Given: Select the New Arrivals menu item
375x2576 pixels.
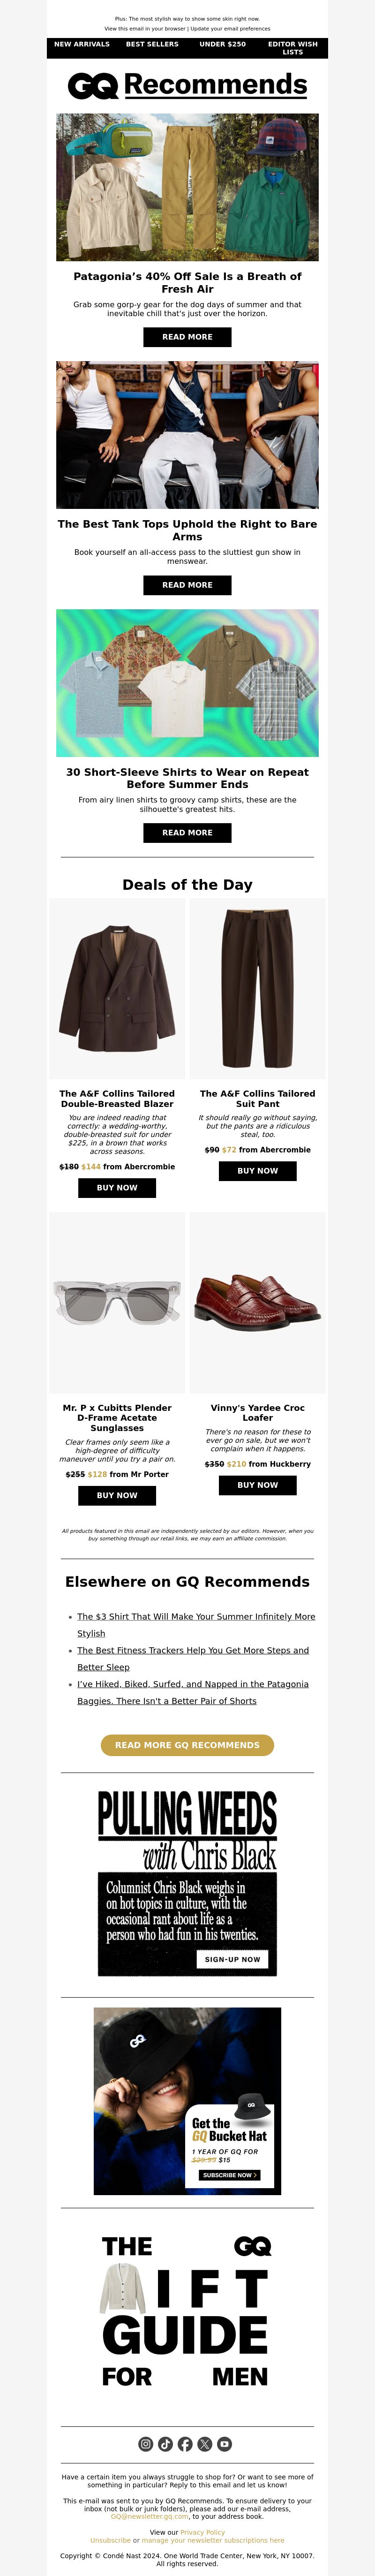Looking at the screenshot, I should coord(82,44).
